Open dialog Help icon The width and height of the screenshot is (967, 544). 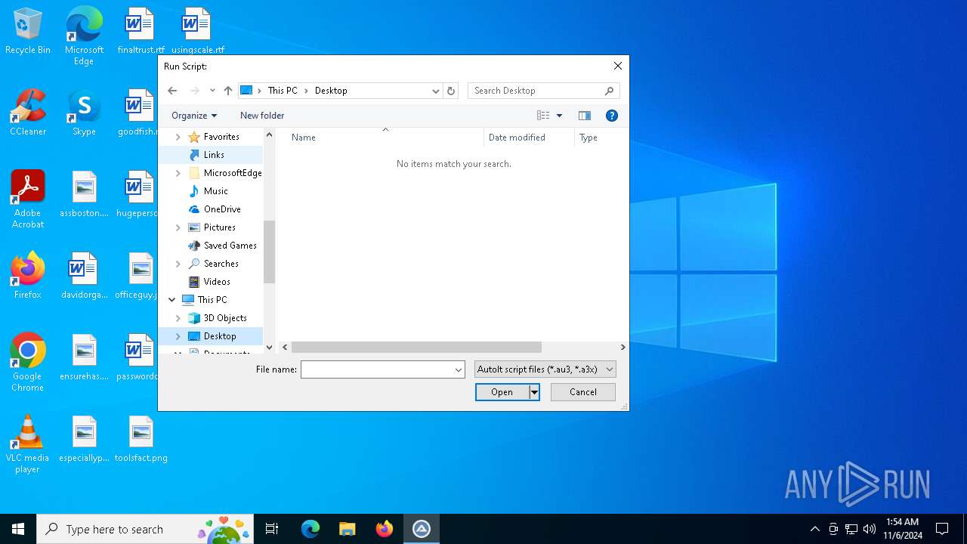click(x=612, y=116)
